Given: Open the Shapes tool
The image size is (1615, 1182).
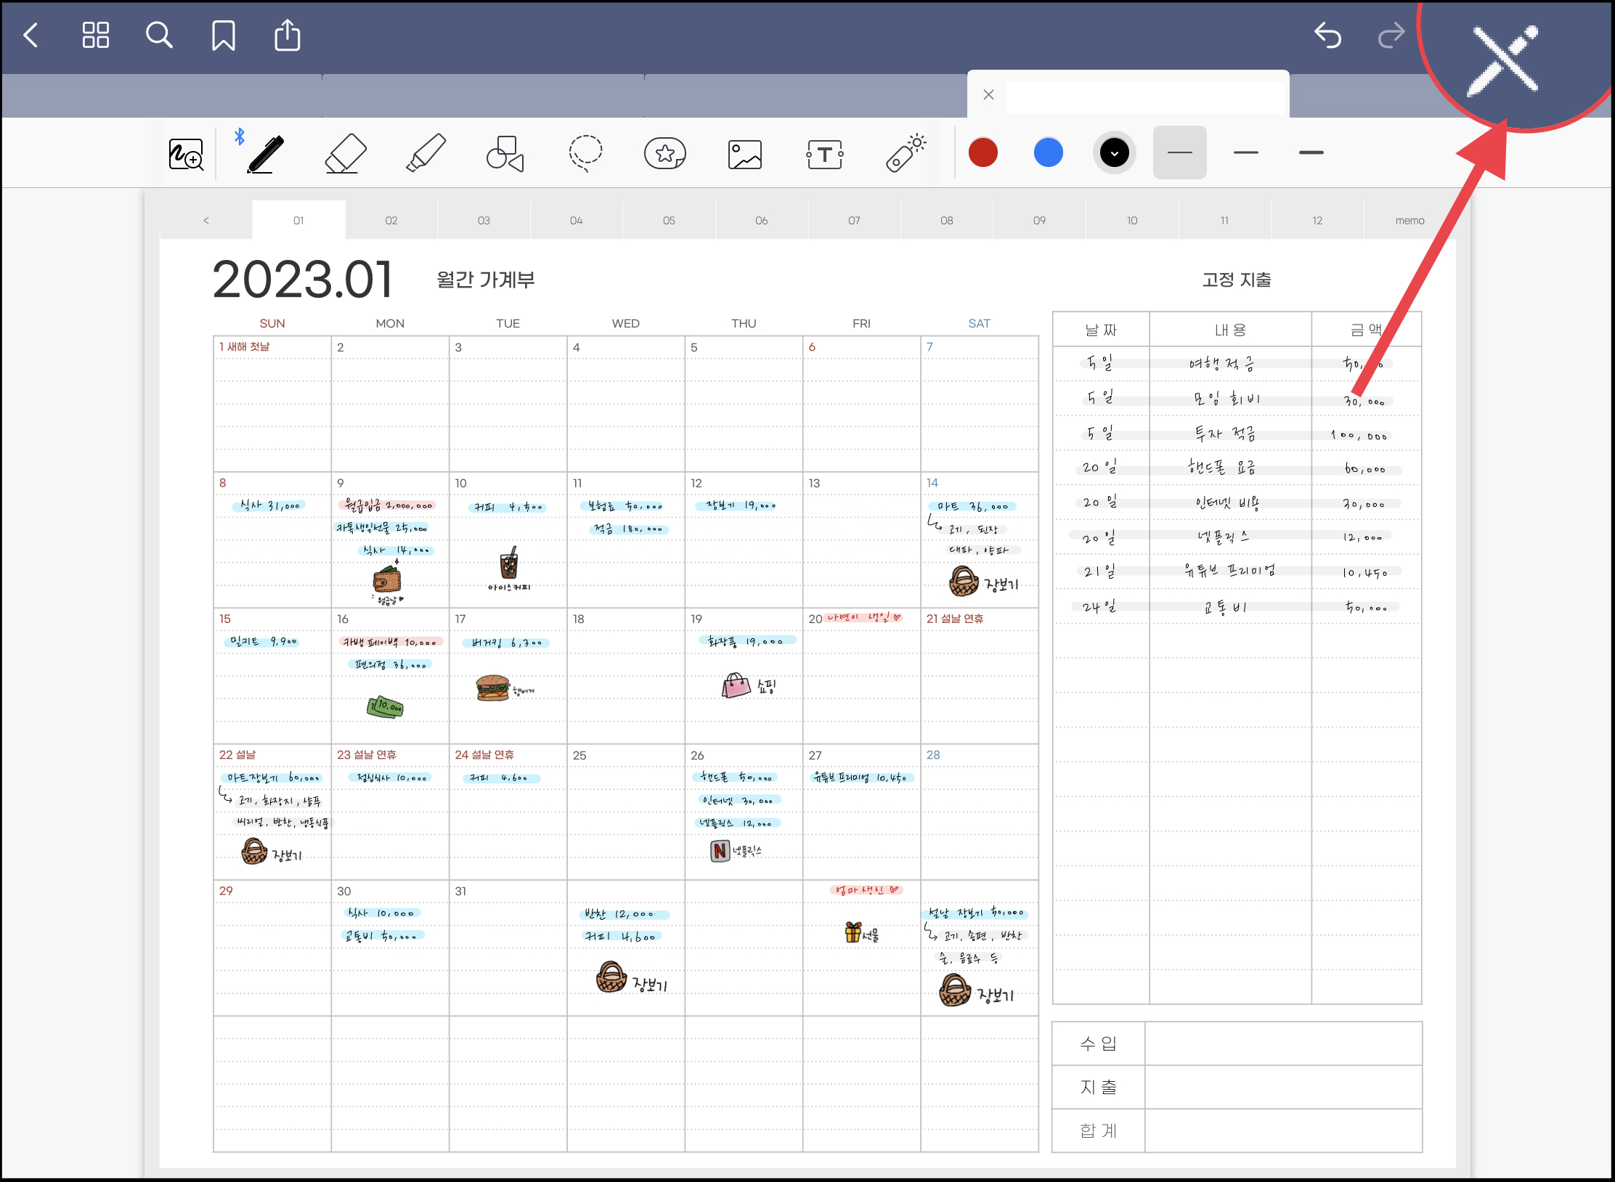Looking at the screenshot, I should [x=505, y=153].
